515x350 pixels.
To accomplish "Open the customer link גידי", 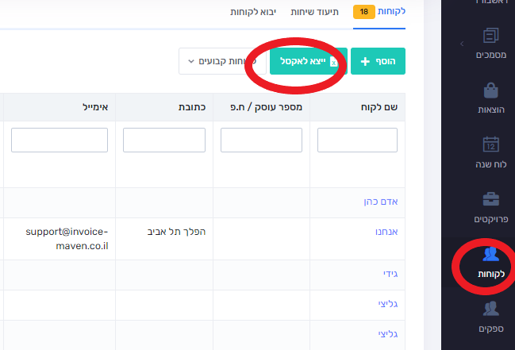I will pos(390,274).
